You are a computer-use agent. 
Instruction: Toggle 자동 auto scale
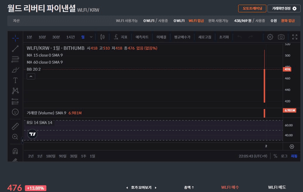point(294,156)
